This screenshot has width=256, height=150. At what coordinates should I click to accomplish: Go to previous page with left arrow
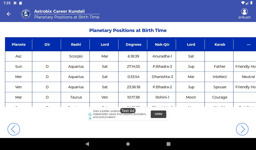click(x=14, y=129)
